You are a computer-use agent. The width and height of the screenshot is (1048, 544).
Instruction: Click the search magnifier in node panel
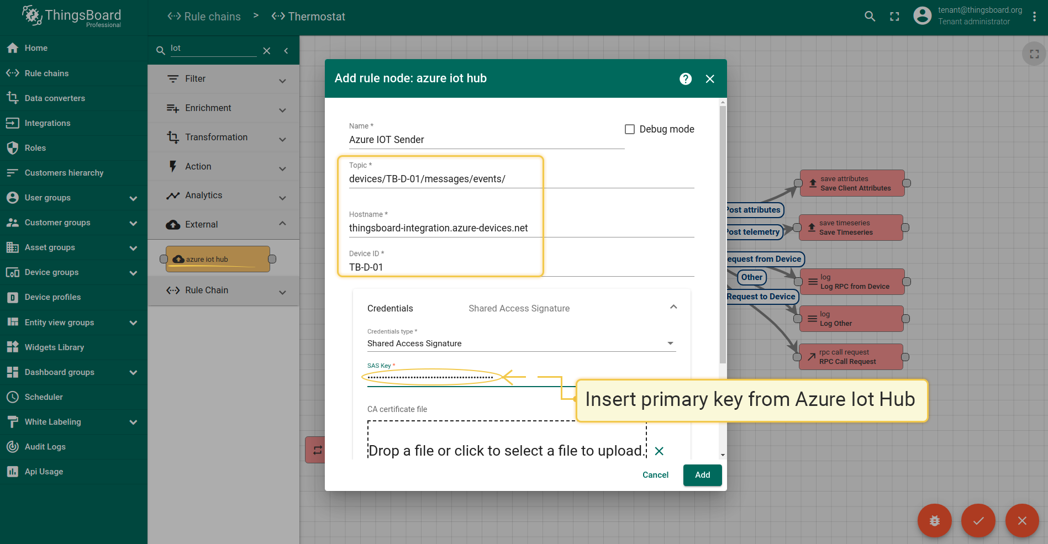[x=161, y=50]
